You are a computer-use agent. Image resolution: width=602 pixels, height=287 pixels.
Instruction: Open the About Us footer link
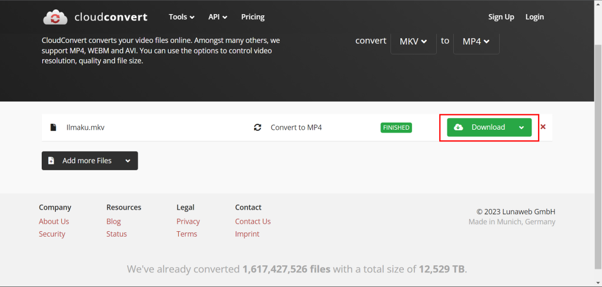[54, 221]
